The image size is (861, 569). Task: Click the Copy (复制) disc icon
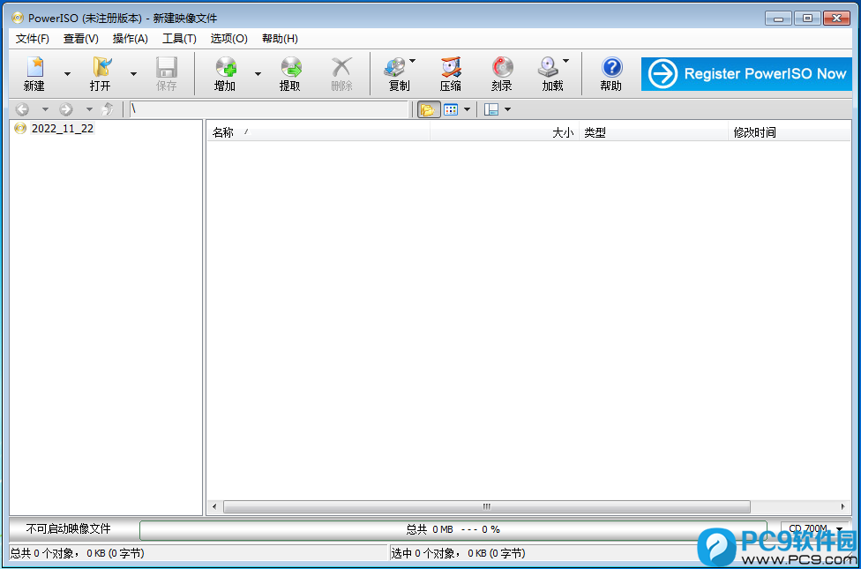395,68
